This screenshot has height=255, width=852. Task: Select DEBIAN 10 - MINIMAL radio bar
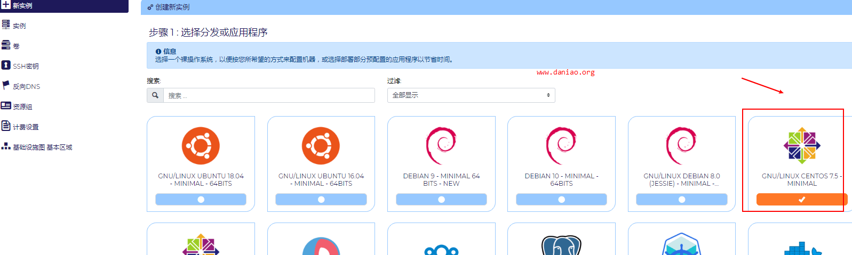pyautogui.click(x=561, y=199)
